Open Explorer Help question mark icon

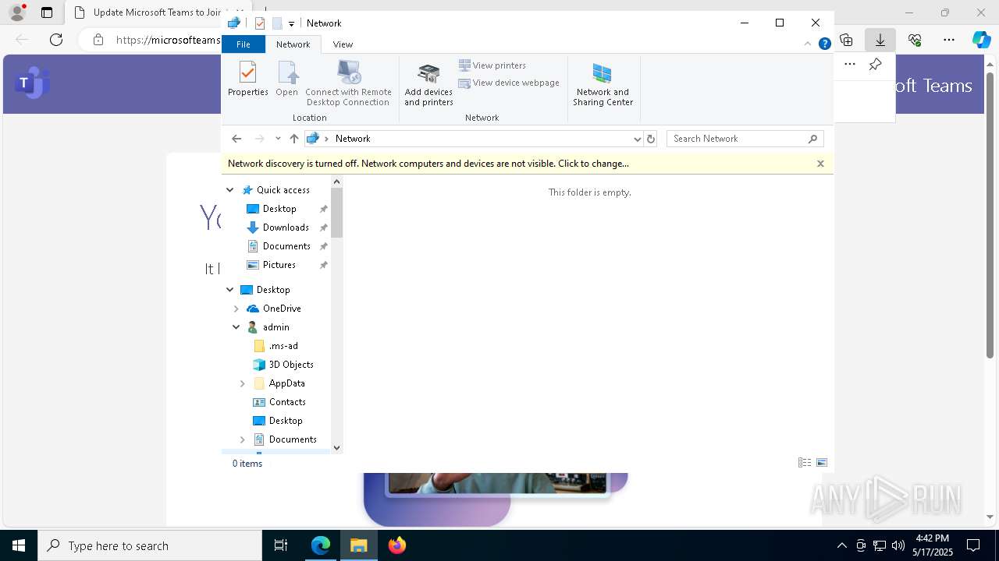click(824, 44)
